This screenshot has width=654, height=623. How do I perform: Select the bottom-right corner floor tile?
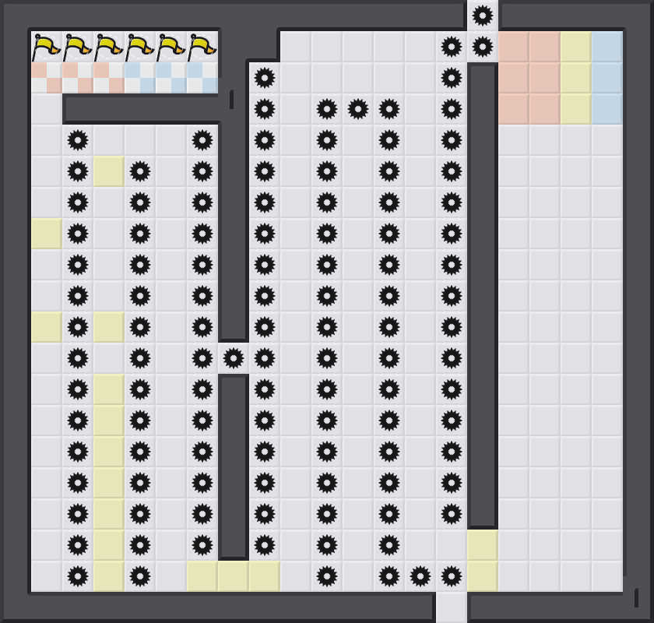coord(607,576)
